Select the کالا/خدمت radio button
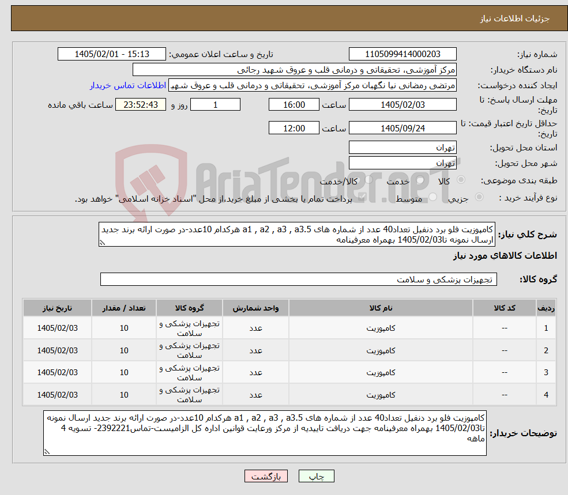The width and height of the screenshot is (568, 495). click(x=368, y=180)
